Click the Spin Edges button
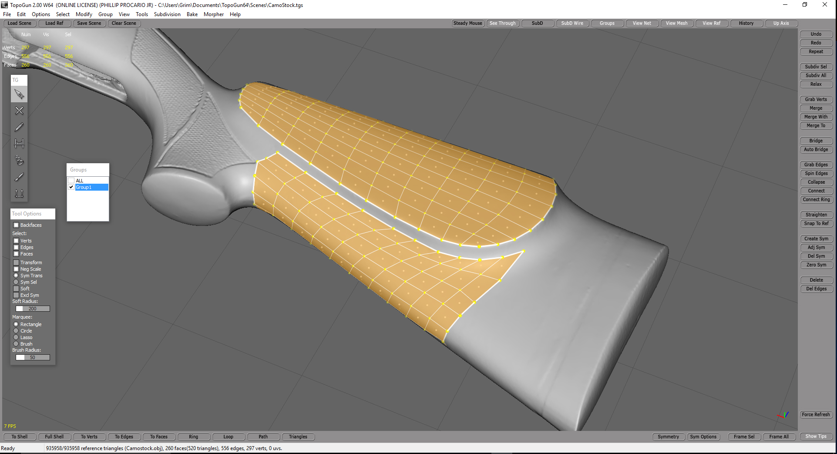The image size is (837, 454). [816, 173]
